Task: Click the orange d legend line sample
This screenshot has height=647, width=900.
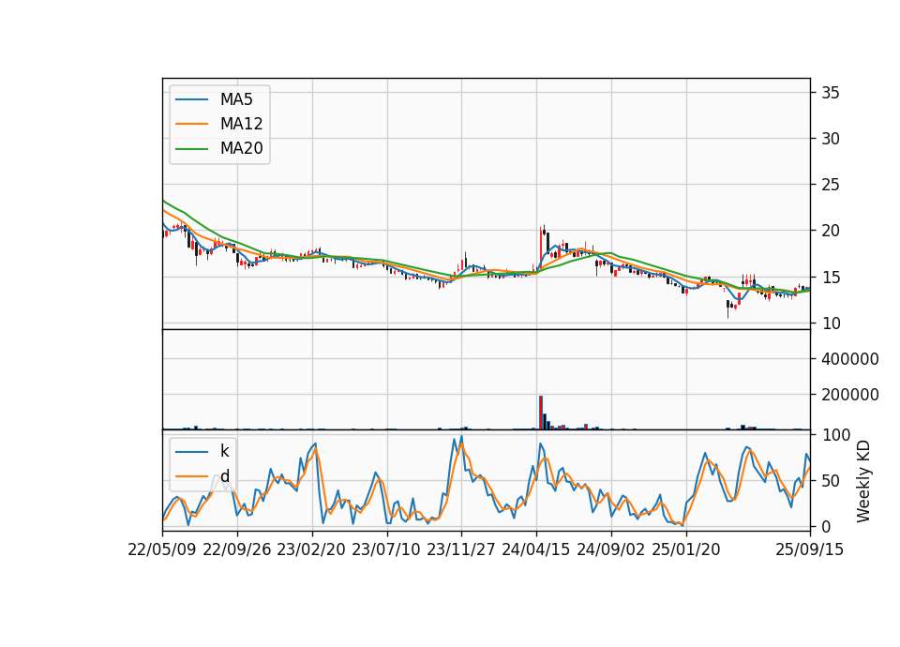Action: (191, 476)
